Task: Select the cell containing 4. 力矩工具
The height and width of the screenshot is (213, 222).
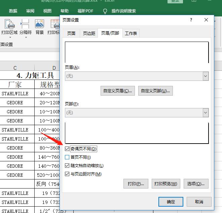Action: [x=35, y=75]
